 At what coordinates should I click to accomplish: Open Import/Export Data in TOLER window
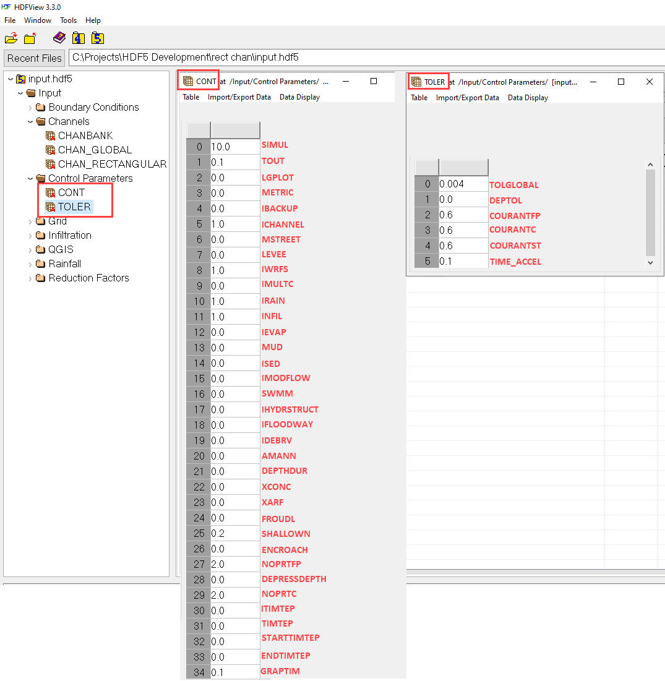[467, 98]
